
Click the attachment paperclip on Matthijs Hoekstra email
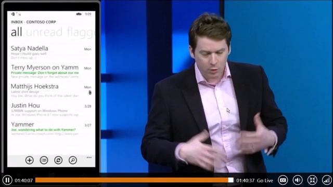90,92
